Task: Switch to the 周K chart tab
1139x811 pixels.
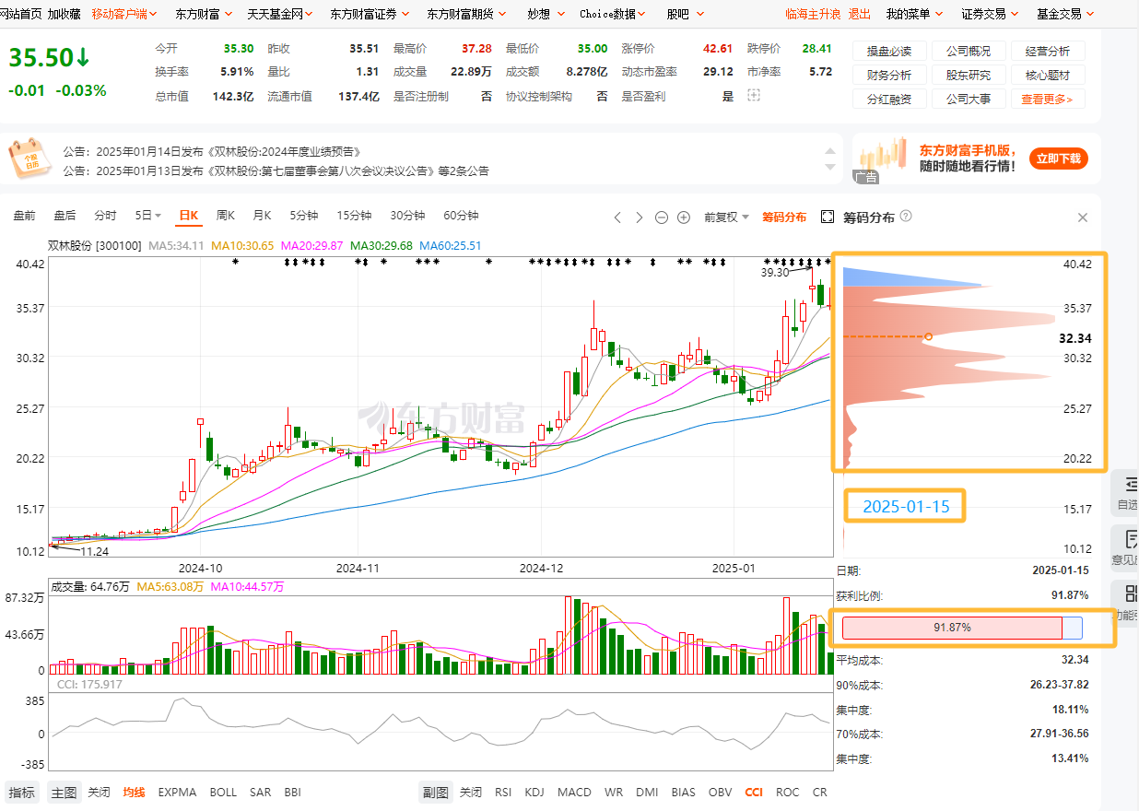Action: click(x=226, y=215)
